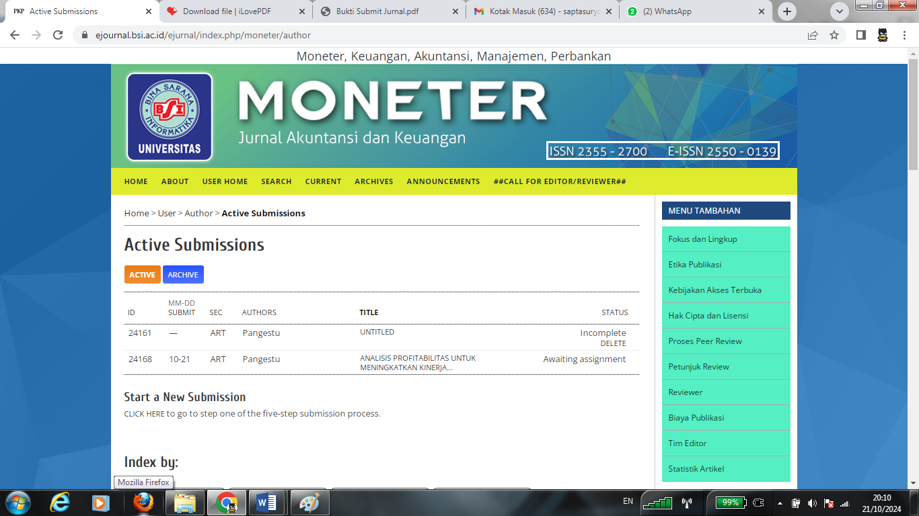The width and height of the screenshot is (919, 516).
Task: Open Mozilla Firefox from the taskbar
Action: (143, 503)
